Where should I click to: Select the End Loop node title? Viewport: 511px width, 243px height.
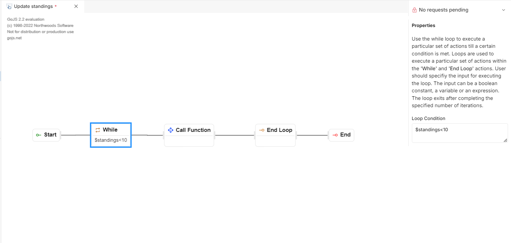(x=279, y=130)
